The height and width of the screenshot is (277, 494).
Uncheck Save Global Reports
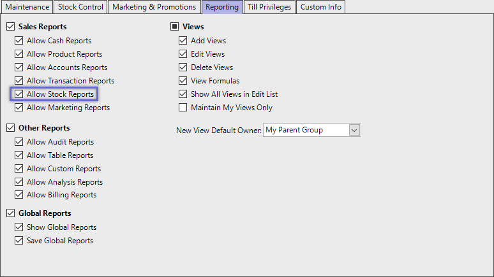pyautogui.click(x=19, y=241)
